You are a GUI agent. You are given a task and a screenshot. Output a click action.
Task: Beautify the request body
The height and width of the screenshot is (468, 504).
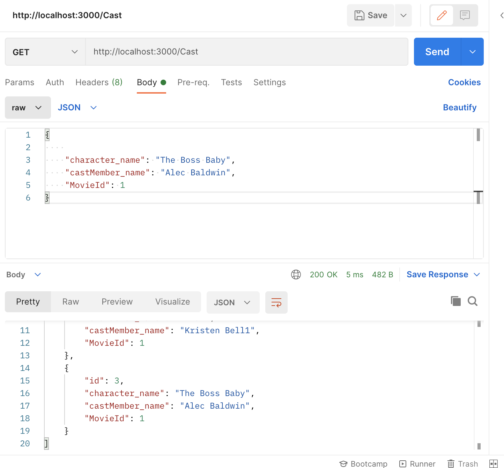click(460, 108)
